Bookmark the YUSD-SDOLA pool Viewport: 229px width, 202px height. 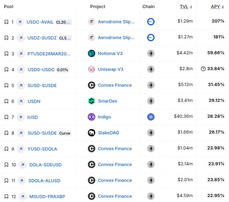pos(6,149)
